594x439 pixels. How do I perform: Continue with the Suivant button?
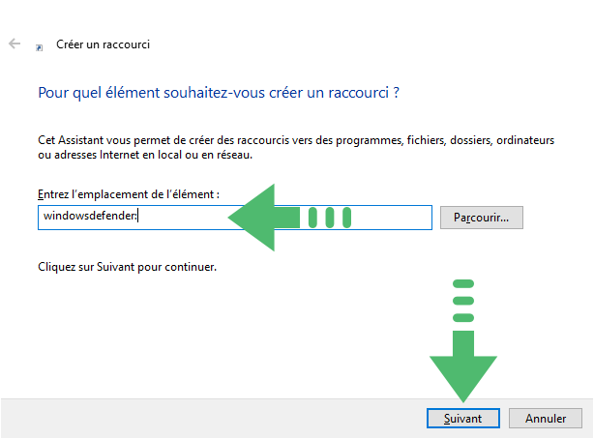463,418
